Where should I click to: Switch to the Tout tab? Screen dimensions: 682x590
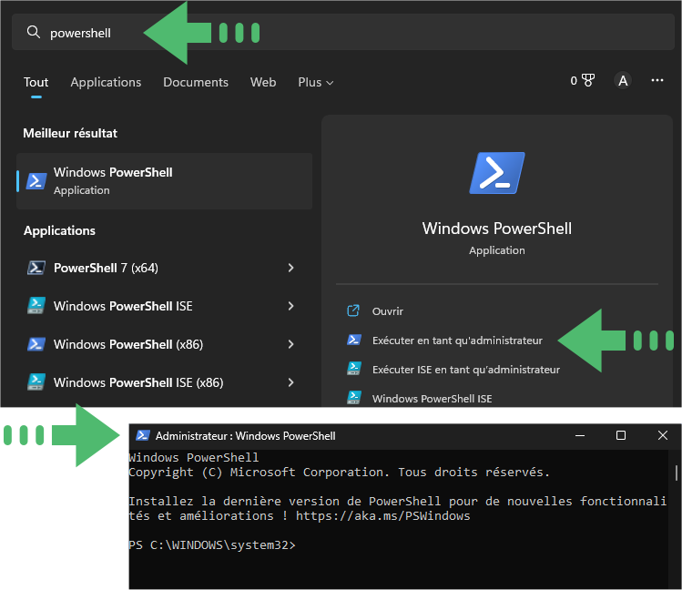click(36, 82)
